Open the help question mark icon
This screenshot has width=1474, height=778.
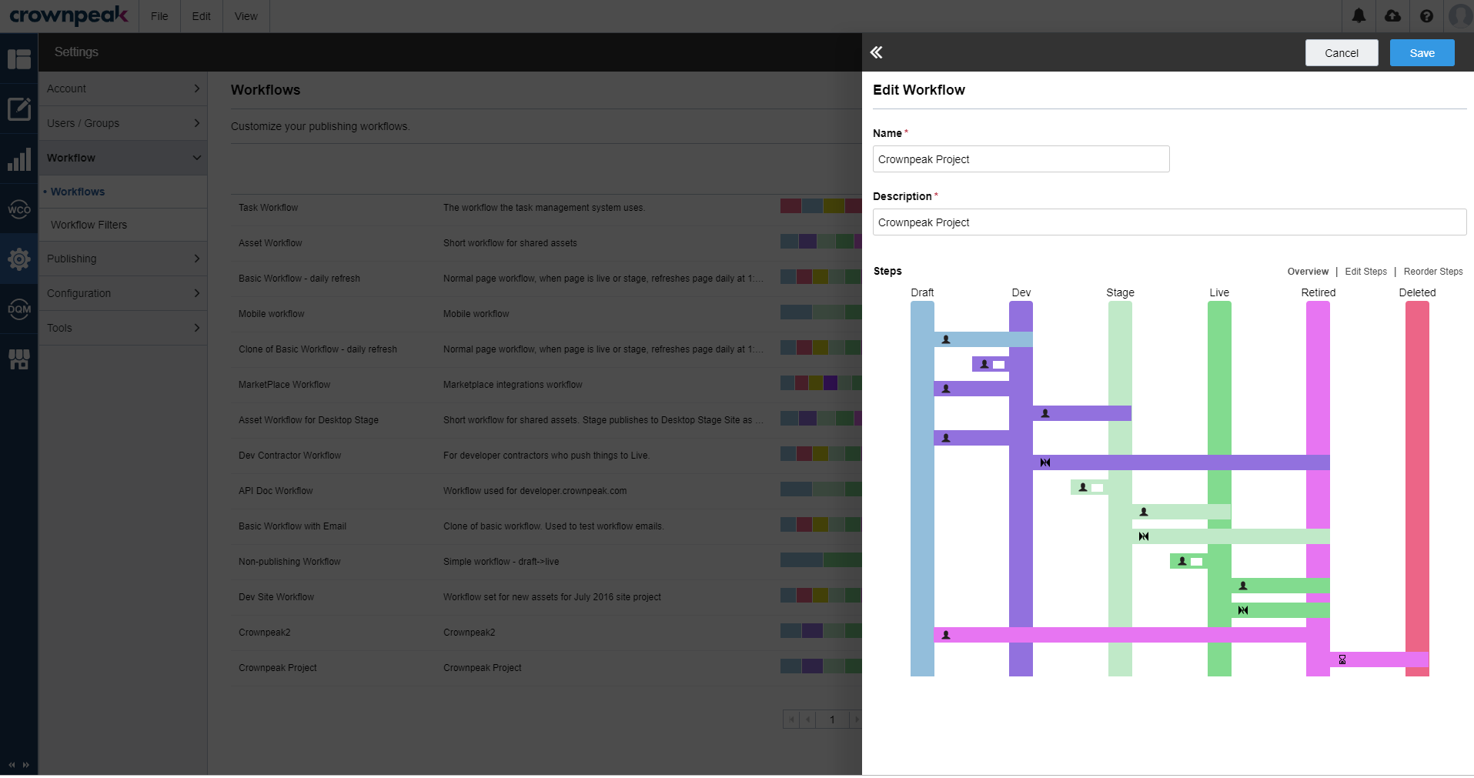[1426, 15]
